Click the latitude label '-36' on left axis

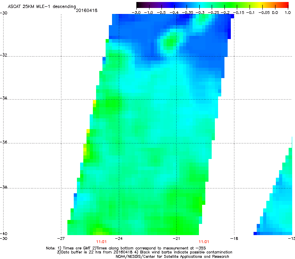pyautogui.click(x=4, y=142)
